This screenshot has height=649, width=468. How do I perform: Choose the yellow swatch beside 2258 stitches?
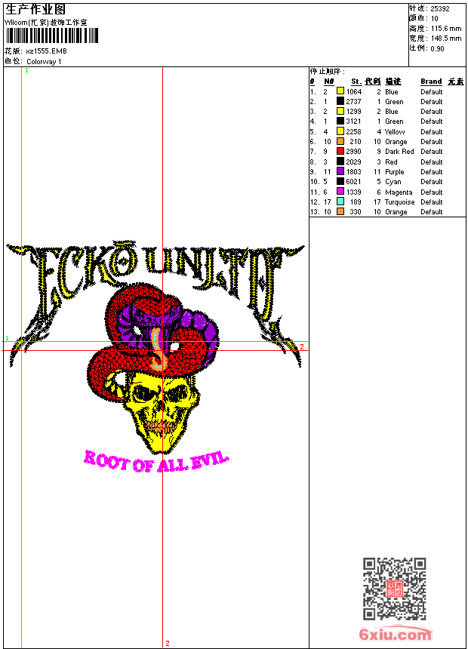click(x=340, y=131)
